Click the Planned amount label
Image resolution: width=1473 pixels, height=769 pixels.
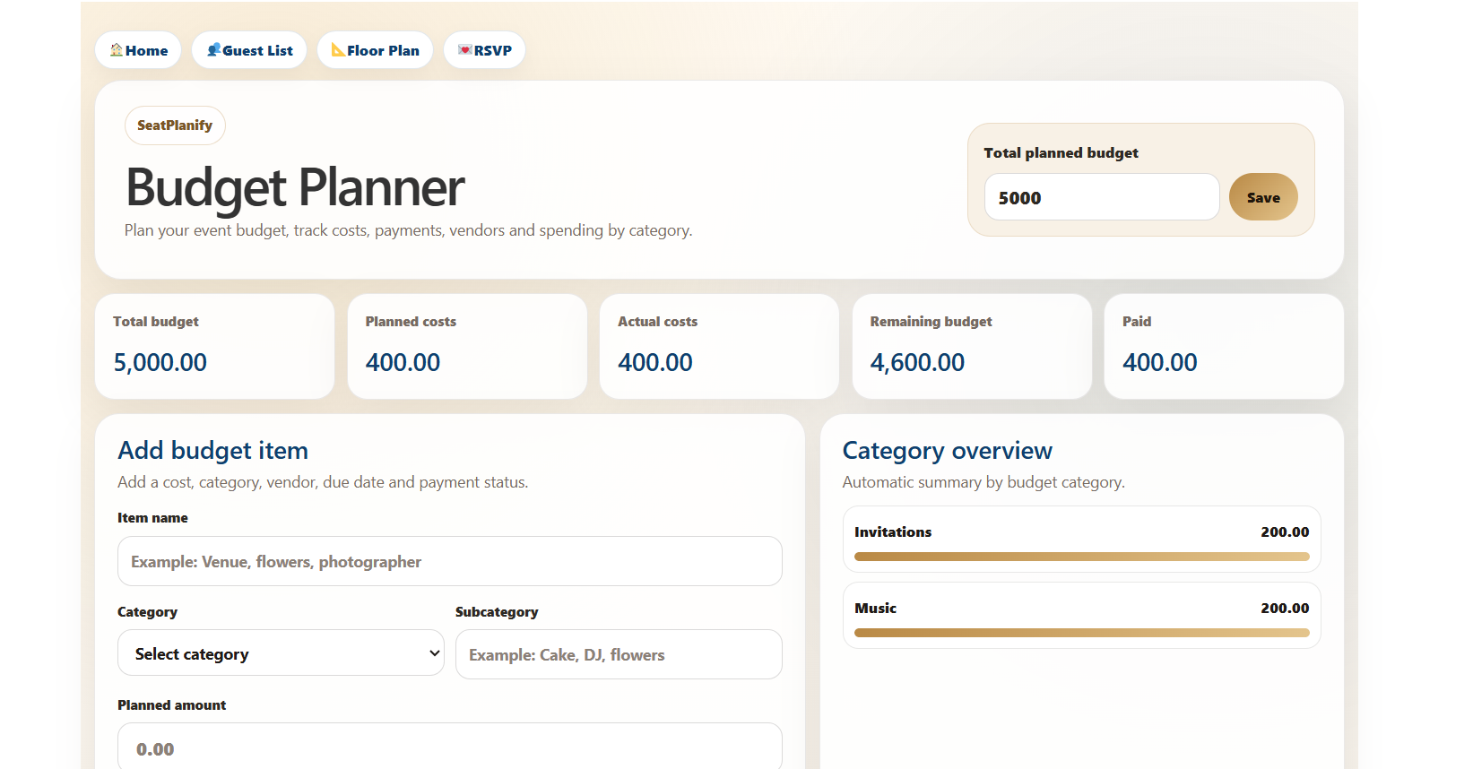[x=171, y=704]
